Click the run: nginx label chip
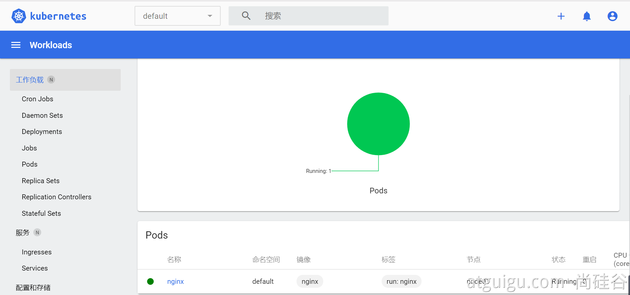Screen dimensions: 630x295 coord(401,281)
